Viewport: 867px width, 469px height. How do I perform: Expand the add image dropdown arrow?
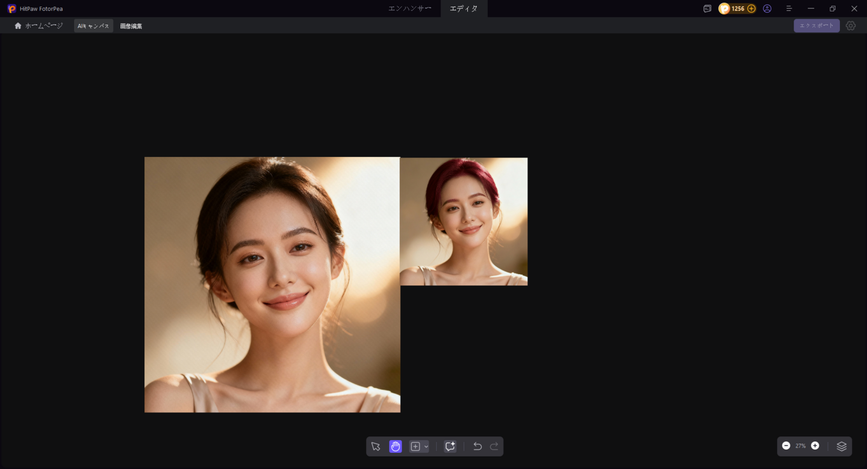(426, 446)
